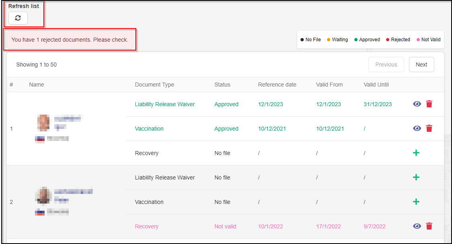This screenshot has height=244, width=452.
Task: Click the red Rejected legend dot
Action: pyautogui.click(x=388, y=40)
